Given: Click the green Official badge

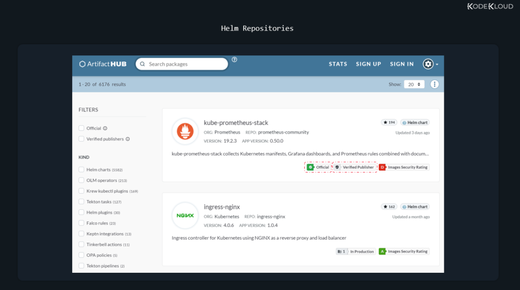Looking at the screenshot, I should pos(318,167).
